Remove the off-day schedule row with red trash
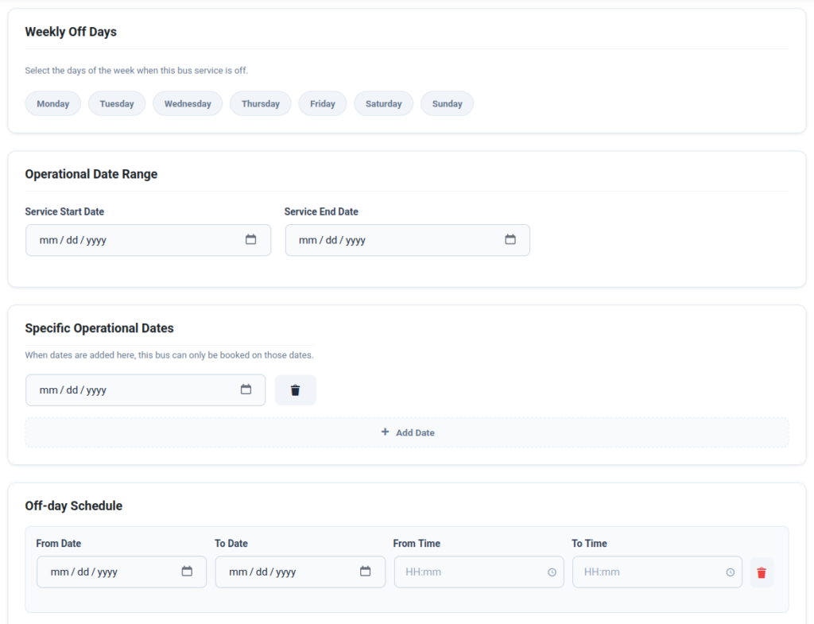 762,572
